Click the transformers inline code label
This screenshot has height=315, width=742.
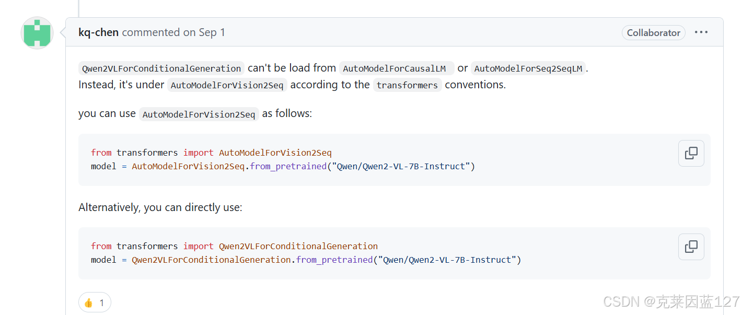[x=407, y=85]
